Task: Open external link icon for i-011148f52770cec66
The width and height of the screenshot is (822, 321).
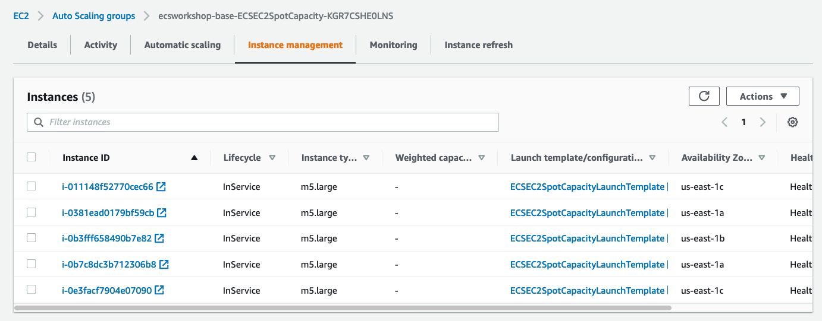Action: tap(161, 187)
